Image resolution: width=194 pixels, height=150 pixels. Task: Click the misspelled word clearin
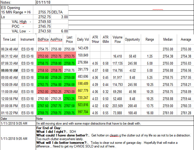click(x=114, y=135)
